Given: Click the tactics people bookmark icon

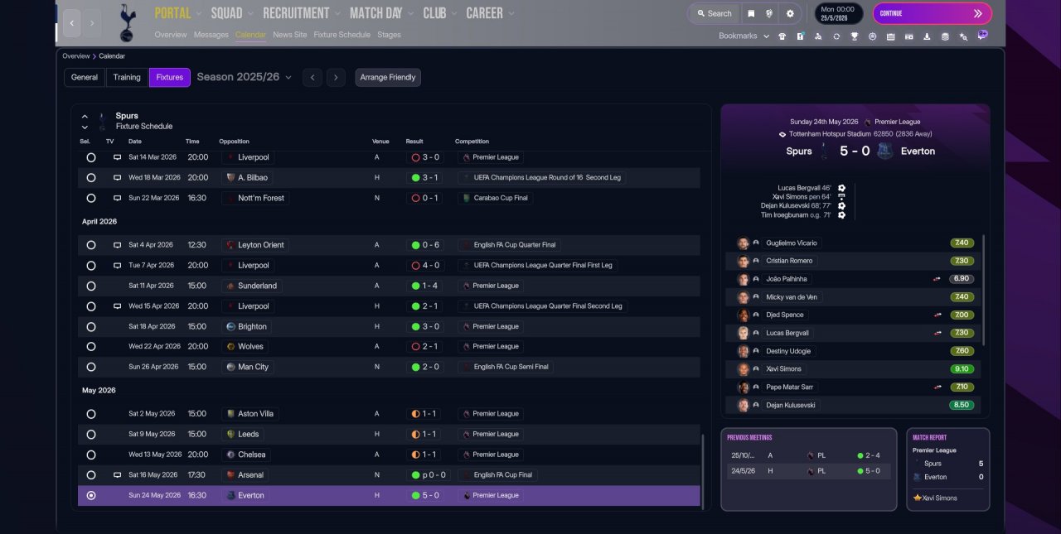Looking at the screenshot, I should click(x=818, y=36).
